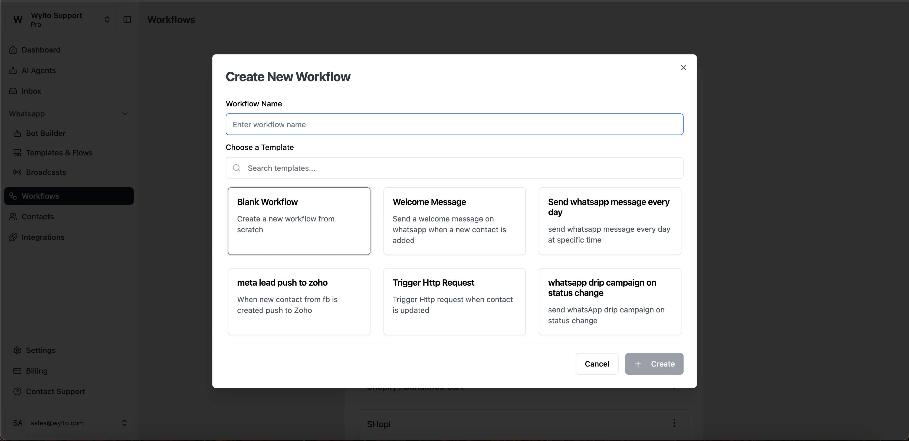Pick whatsapp drip campaign on status change
The image size is (909, 441).
tap(609, 302)
